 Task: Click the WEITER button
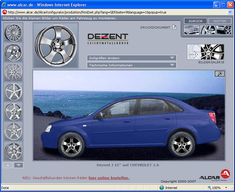(x=220, y=21)
